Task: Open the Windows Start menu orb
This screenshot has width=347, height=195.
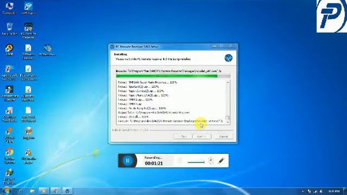Action: pyautogui.click(x=7, y=191)
